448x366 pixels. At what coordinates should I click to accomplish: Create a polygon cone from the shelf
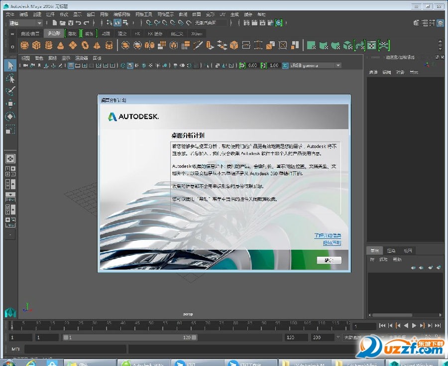click(60, 46)
